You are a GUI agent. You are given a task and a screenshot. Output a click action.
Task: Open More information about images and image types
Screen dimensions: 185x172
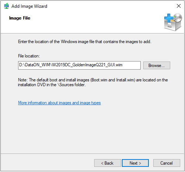[59, 103]
